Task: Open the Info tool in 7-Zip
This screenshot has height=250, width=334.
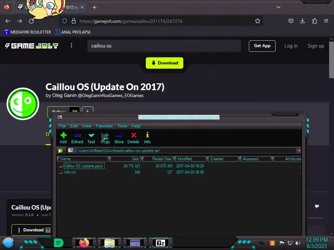Action: click(147, 138)
